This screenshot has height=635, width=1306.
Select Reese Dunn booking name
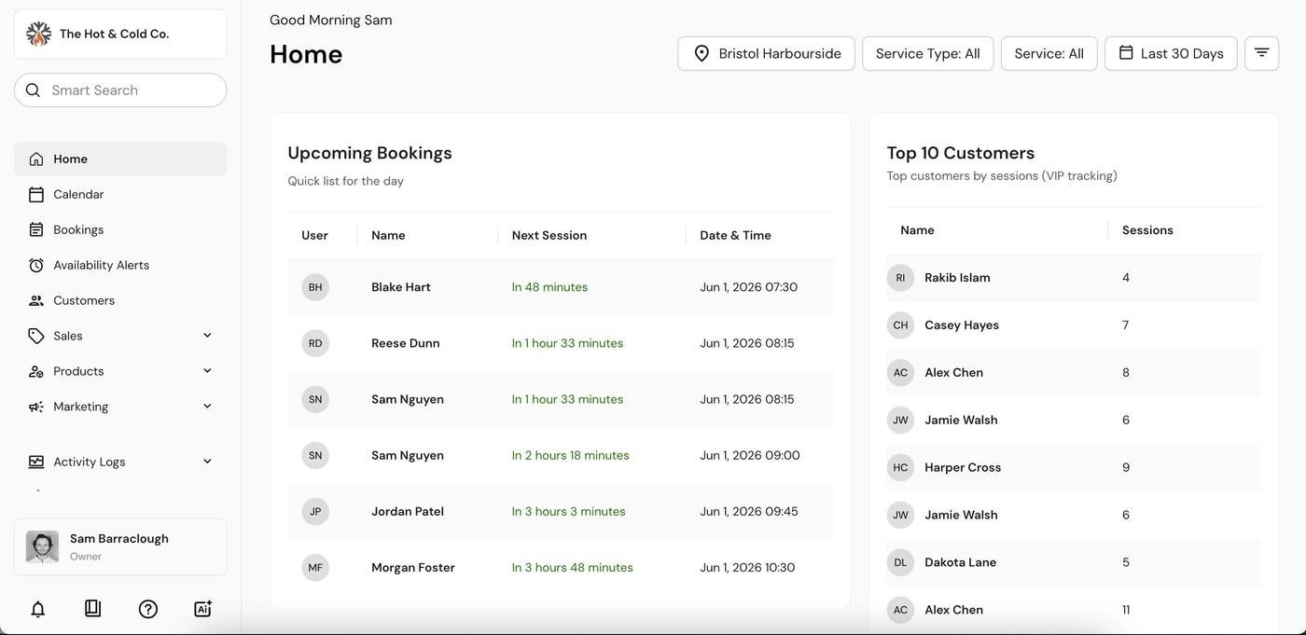pos(406,343)
